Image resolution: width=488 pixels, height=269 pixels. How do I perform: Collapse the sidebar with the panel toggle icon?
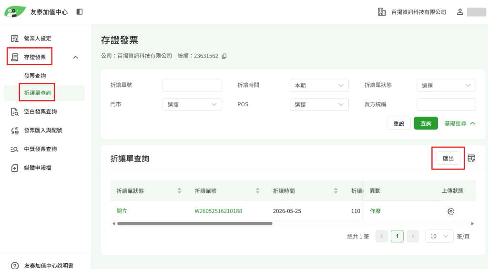80,12
